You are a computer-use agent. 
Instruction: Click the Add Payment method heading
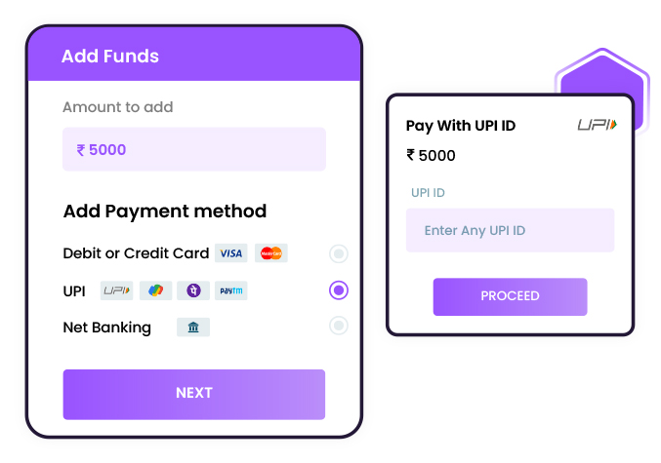(x=164, y=212)
